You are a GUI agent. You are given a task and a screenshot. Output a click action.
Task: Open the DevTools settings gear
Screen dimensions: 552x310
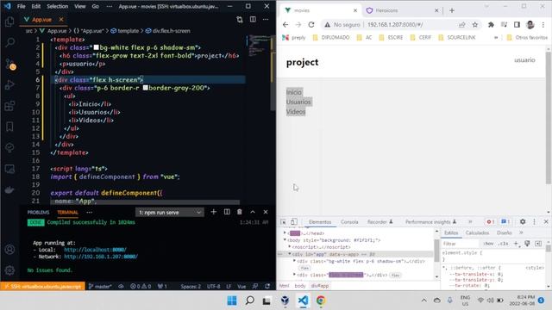(523, 222)
